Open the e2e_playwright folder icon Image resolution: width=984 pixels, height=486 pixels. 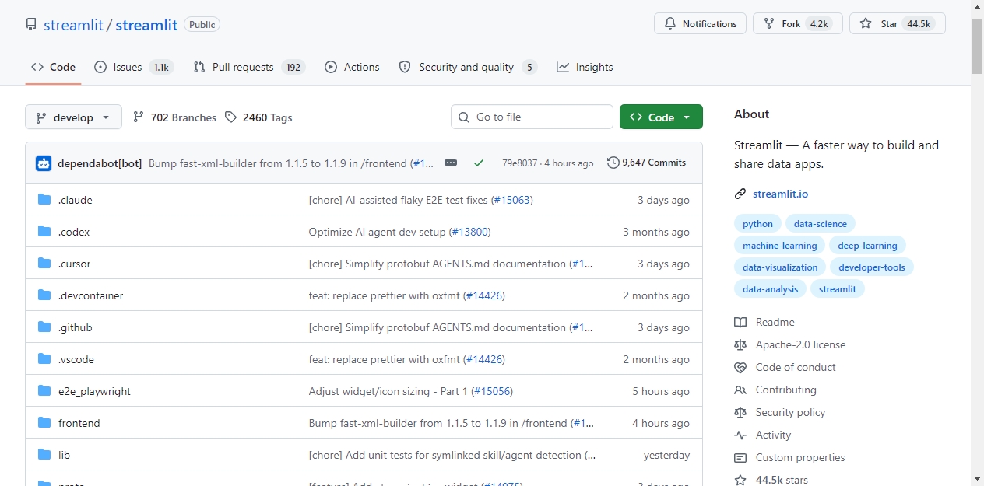point(44,391)
